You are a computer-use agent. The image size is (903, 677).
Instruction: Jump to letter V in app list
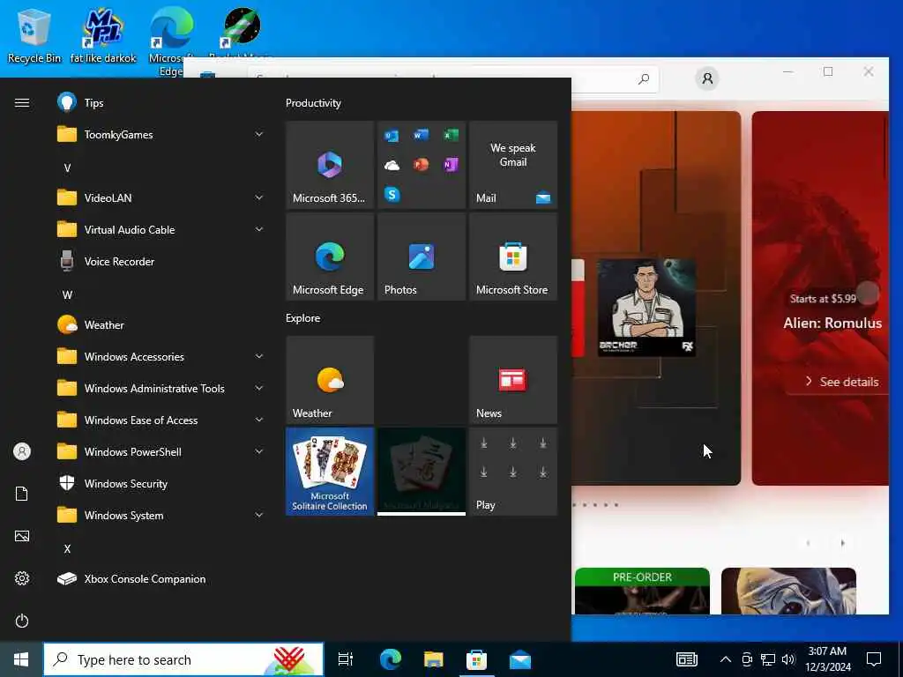pyautogui.click(x=67, y=167)
